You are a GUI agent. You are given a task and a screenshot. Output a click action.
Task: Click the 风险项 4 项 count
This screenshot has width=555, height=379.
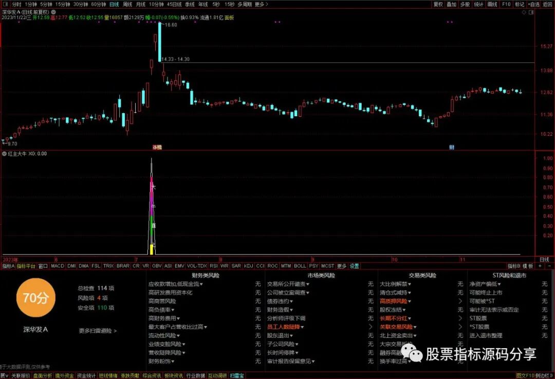point(92,298)
